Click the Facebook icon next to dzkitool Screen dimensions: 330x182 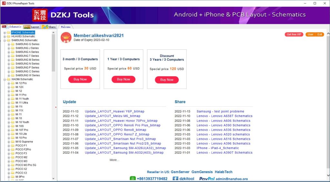point(175,179)
